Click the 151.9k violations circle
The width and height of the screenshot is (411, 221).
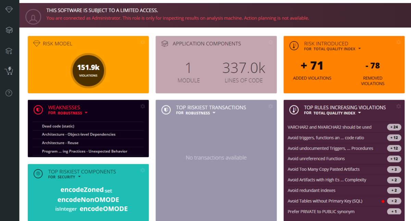(88, 70)
